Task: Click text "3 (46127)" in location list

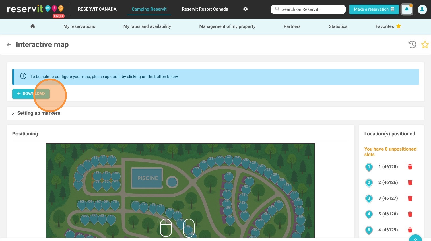Action: pyautogui.click(x=388, y=198)
